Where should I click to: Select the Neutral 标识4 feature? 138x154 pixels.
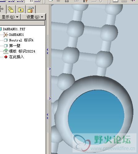[21, 40]
